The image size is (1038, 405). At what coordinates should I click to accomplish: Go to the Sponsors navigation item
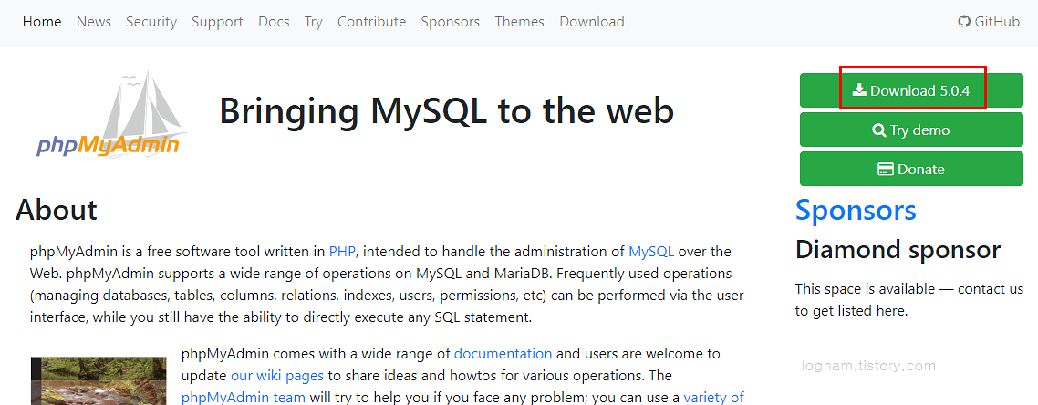tap(451, 22)
